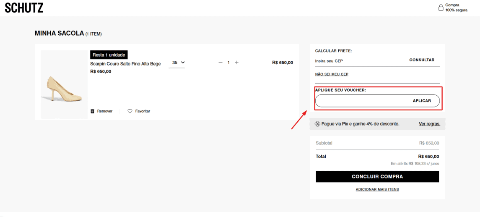Decrease quantity with the minus icon
Viewport: 480px width, 217px height.
pyautogui.click(x=221, y=63)
